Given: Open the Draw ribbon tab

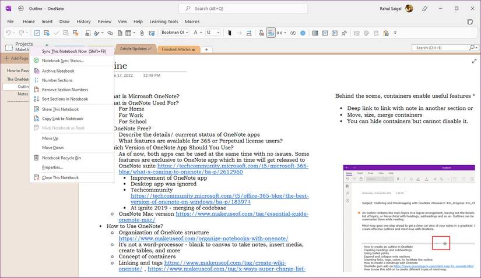Looking at the screenshot, I should pos(64,22).
